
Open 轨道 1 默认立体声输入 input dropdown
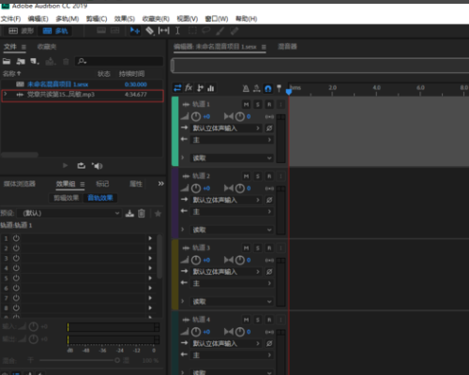click(x=226, y=128)
